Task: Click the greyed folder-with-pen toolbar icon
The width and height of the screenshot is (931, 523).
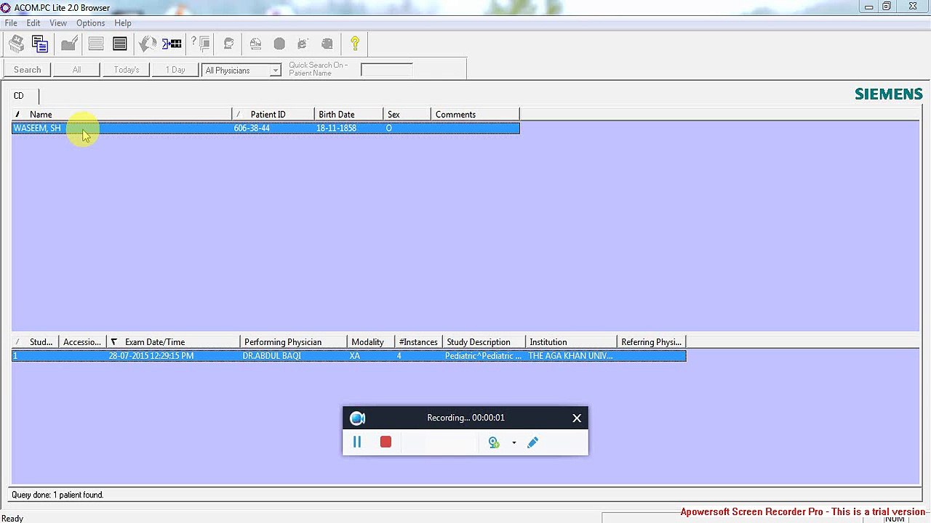Action: pos(69,44)
